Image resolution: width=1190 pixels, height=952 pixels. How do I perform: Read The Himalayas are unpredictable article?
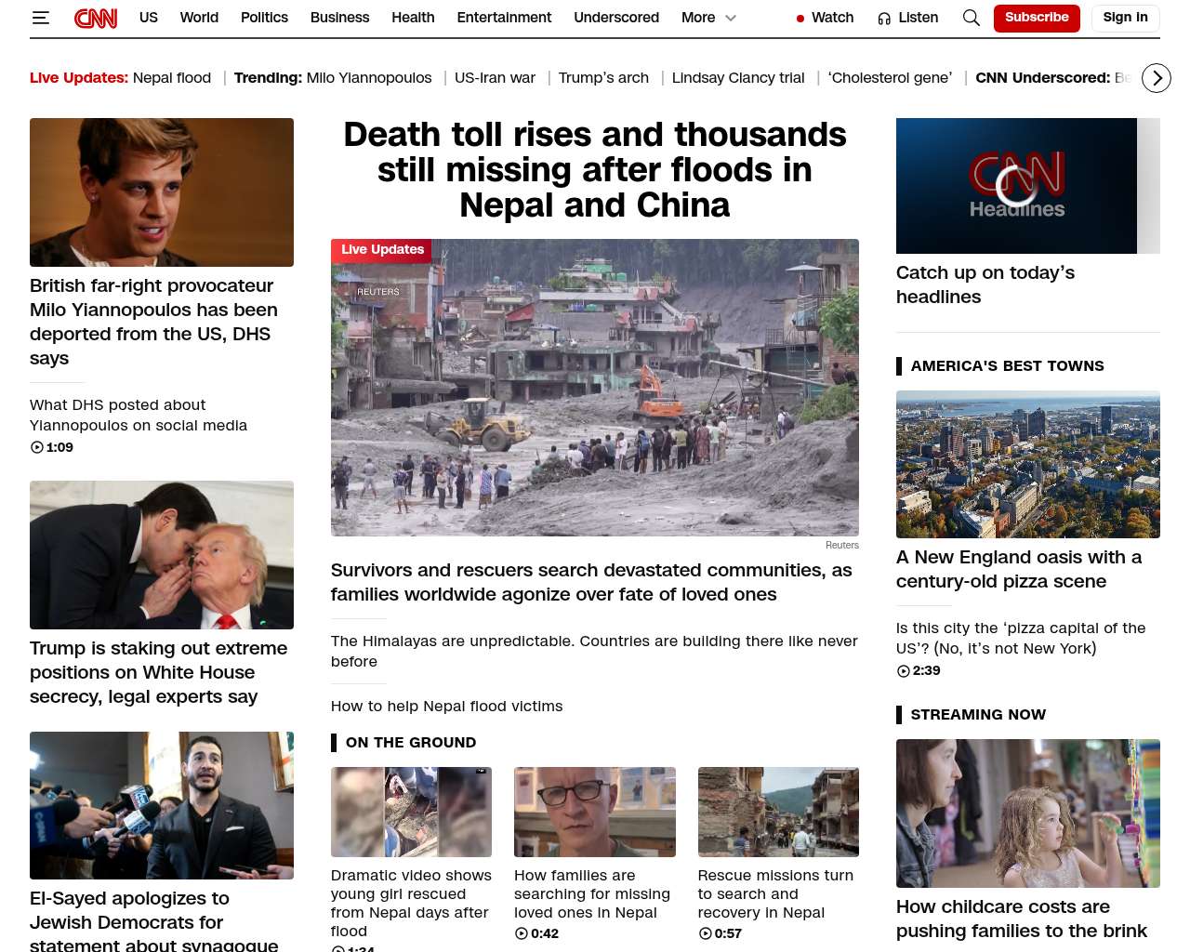tap(594, 651)
